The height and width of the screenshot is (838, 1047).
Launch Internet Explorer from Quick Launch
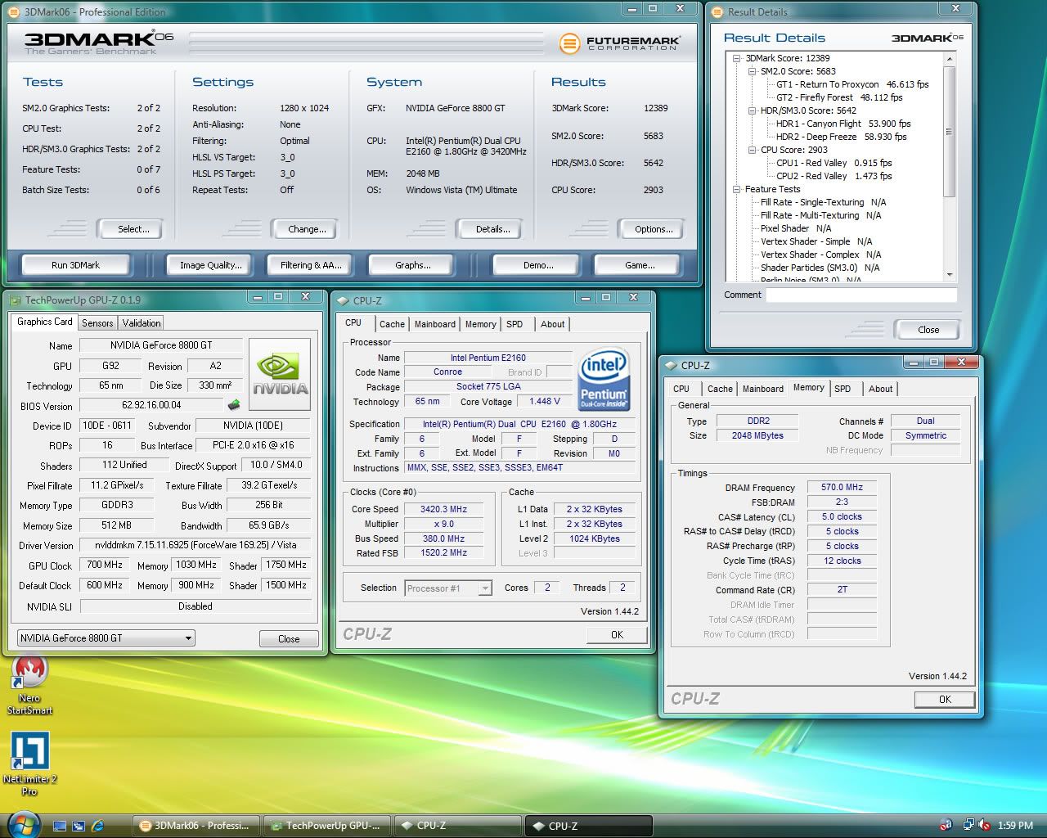tap(97, 826)
